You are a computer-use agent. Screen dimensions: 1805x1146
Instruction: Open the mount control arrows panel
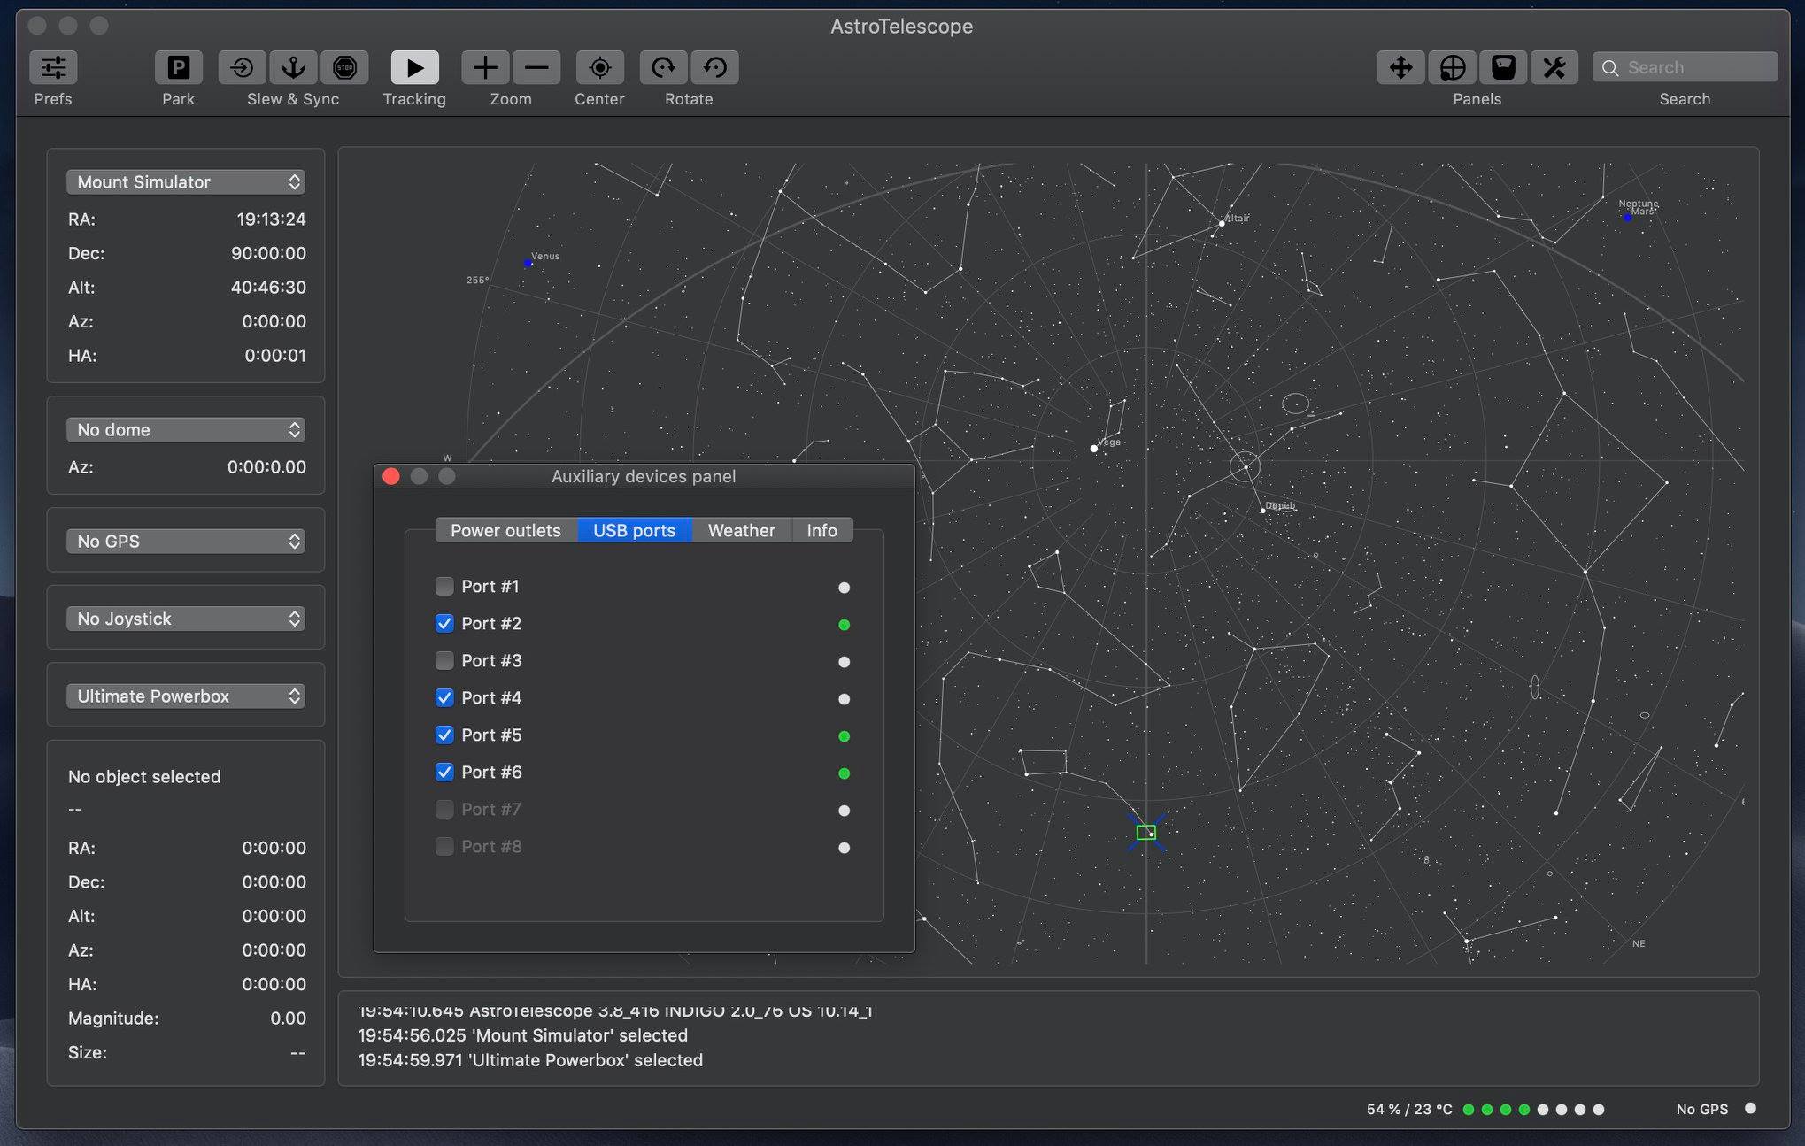pos(1400,67)
